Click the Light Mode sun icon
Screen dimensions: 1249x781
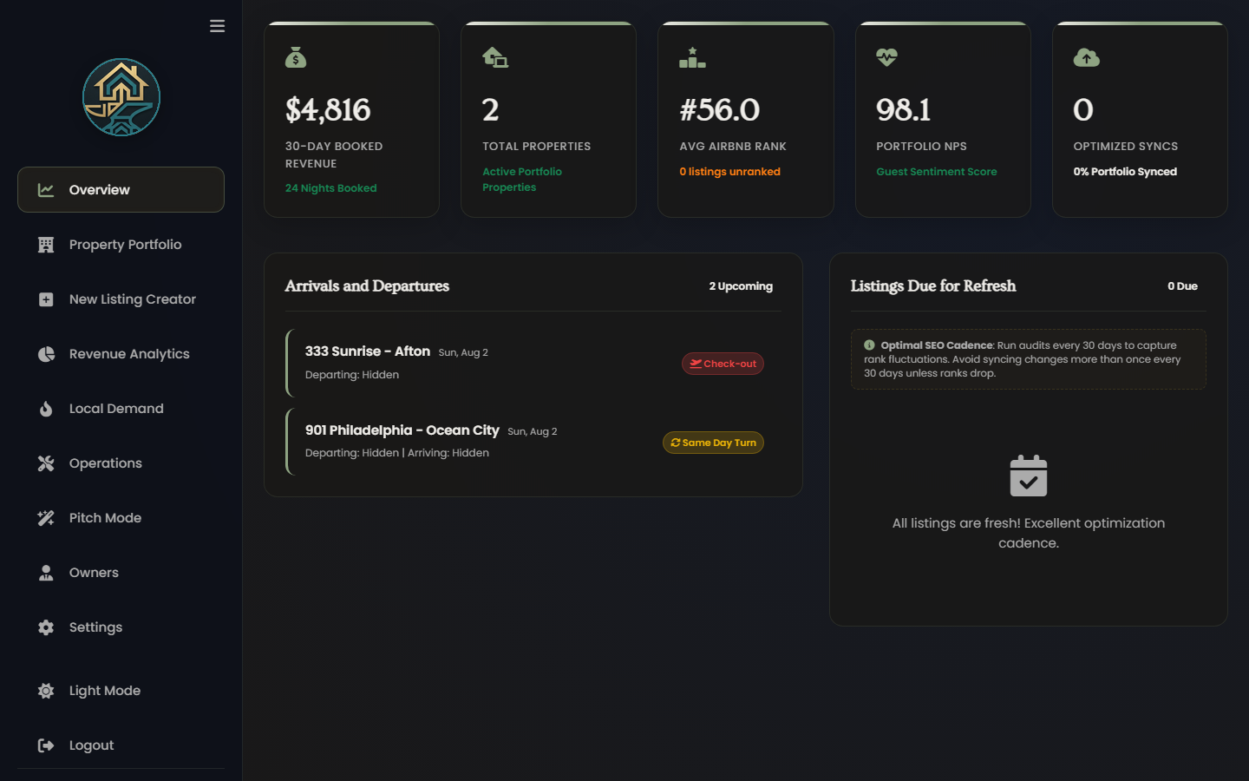(46, 691)
